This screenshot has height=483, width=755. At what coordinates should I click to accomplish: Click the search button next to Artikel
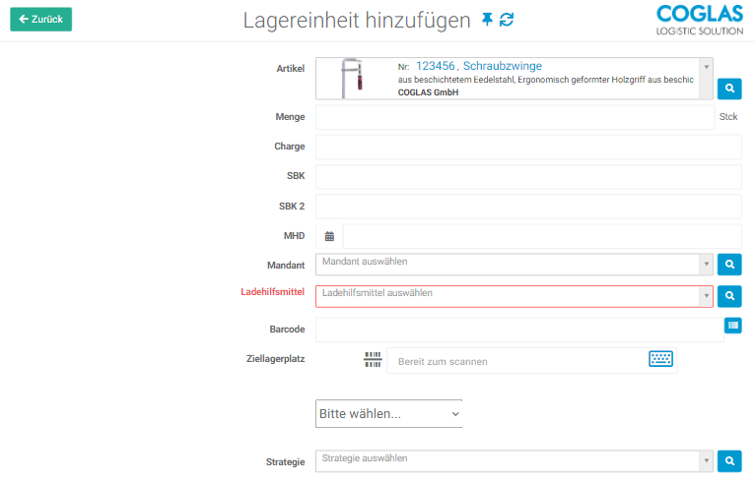coord(728,89)
